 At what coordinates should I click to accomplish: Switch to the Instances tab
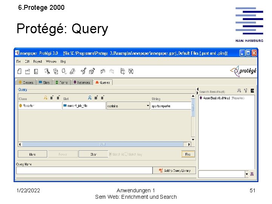(82, 82)
